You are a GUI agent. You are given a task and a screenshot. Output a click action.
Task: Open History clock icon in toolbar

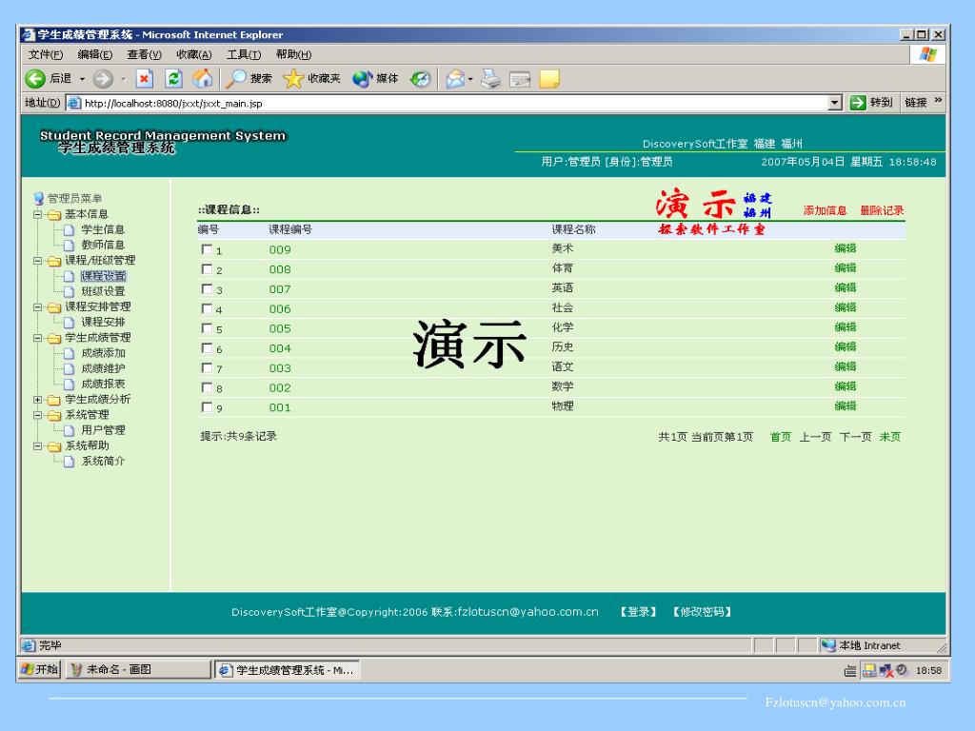coord(421,78)
